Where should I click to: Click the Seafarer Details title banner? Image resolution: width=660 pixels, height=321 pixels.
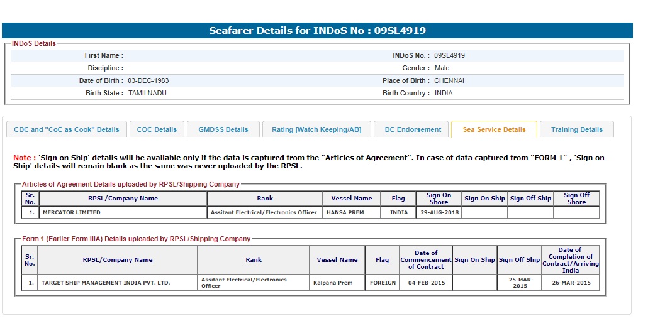[317, 31]
